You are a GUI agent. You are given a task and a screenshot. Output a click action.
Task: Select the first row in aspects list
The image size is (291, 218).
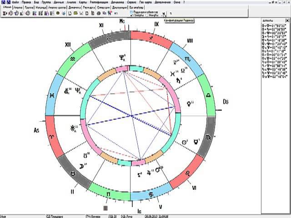[274, 25]
